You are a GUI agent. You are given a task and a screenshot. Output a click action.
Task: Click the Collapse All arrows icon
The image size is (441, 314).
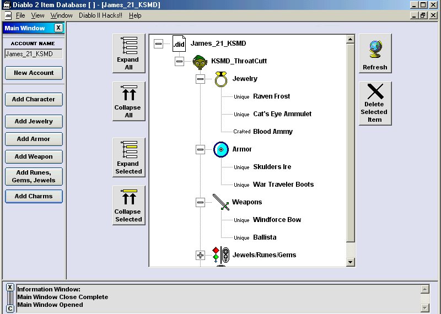[129, 93]
